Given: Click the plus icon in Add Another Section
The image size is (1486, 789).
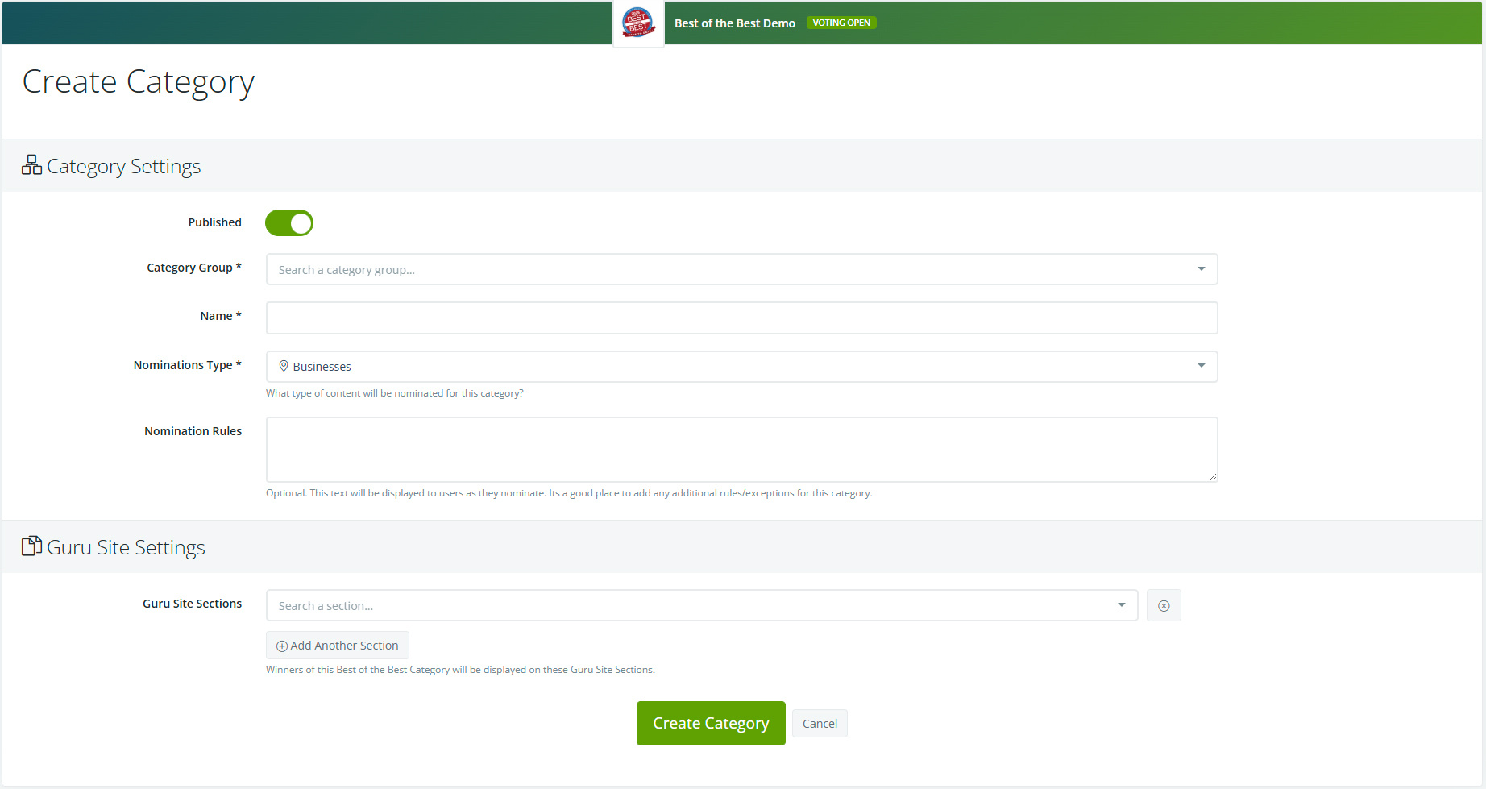Looking at the screenshot, I should coord(282,646).
